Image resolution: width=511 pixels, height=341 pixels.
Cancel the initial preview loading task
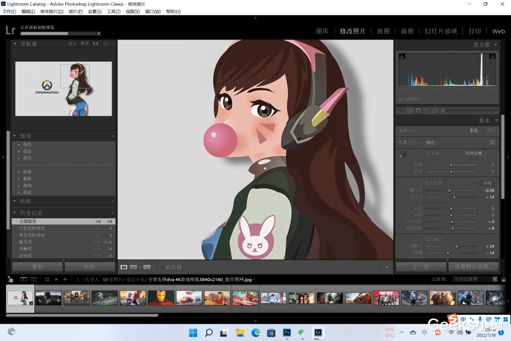click(99, 33)
